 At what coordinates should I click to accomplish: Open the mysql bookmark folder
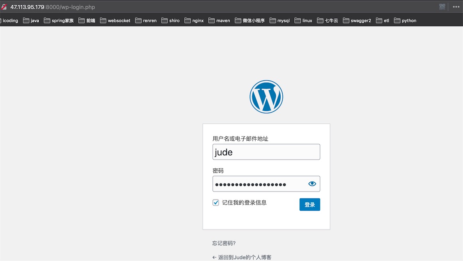pyautogui.click(x=280, y=21)
